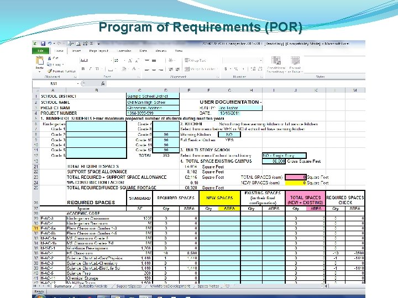Open the SupportSpaces sheet tab
Viewport: 398px width, 298px height.
pos(129,286)
